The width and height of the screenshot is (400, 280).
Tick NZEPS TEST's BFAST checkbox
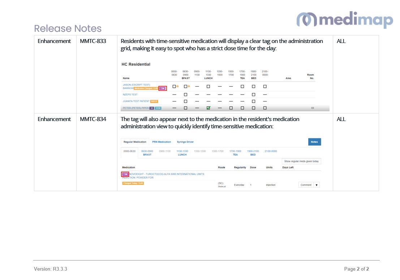(x=185, y=95)
